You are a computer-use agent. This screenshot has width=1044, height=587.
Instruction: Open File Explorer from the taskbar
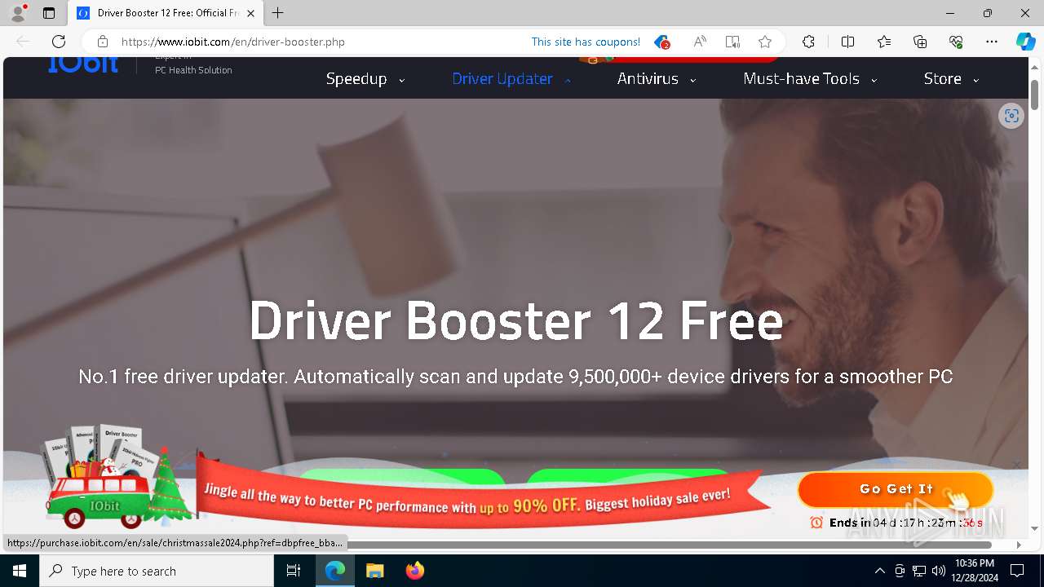(x=374, y=571)
